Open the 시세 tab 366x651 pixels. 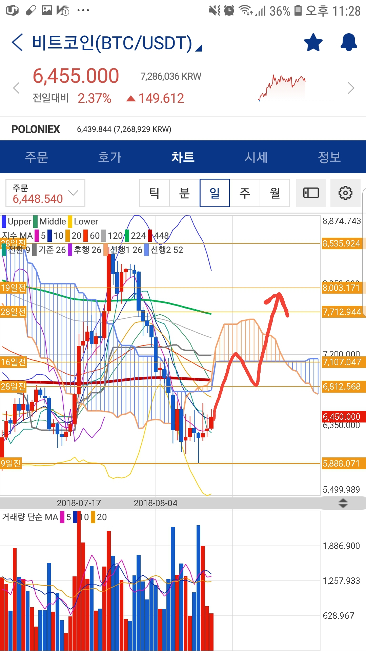[x=256, y=157]
